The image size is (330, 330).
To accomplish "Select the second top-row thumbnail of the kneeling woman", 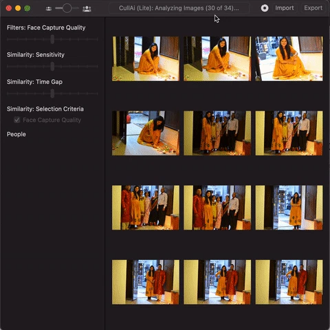I will pos(217,58).
